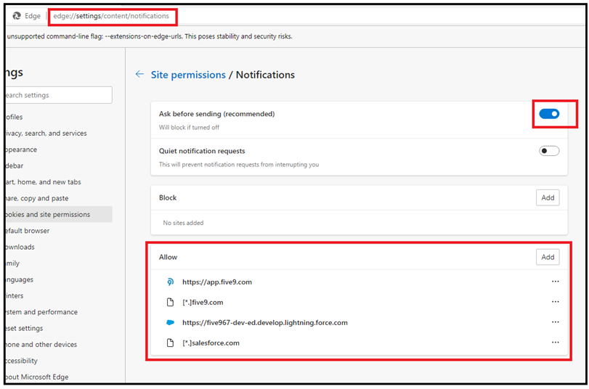Open Appearance settings section
The image size is (589, 389).
(59, 150)
